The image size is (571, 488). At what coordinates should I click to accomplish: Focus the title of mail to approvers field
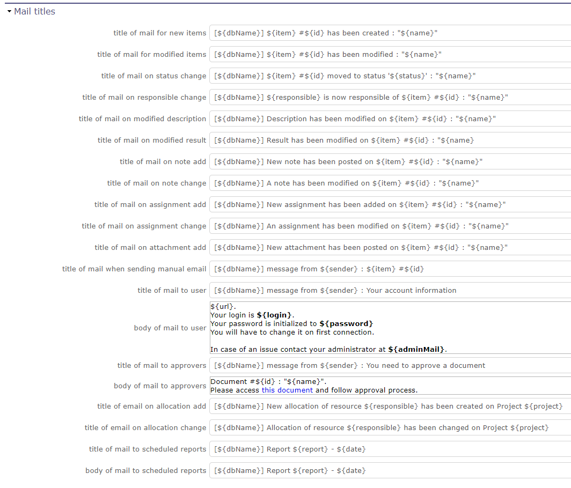pyautogui.click(x=376, y=365)
